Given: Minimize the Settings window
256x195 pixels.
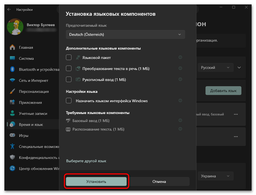Looking at the screenshot, I should click(x=221, y=7).
